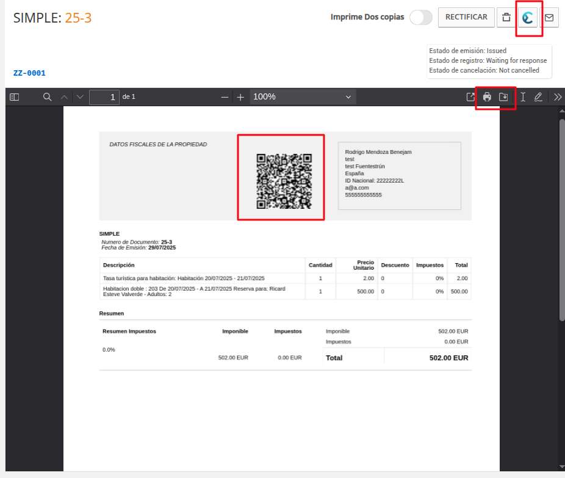Image resolution: width=565 pixels, height=478 pixels.
Task: Click the bold total '502.00 EUR'
Action: point(448,358)
